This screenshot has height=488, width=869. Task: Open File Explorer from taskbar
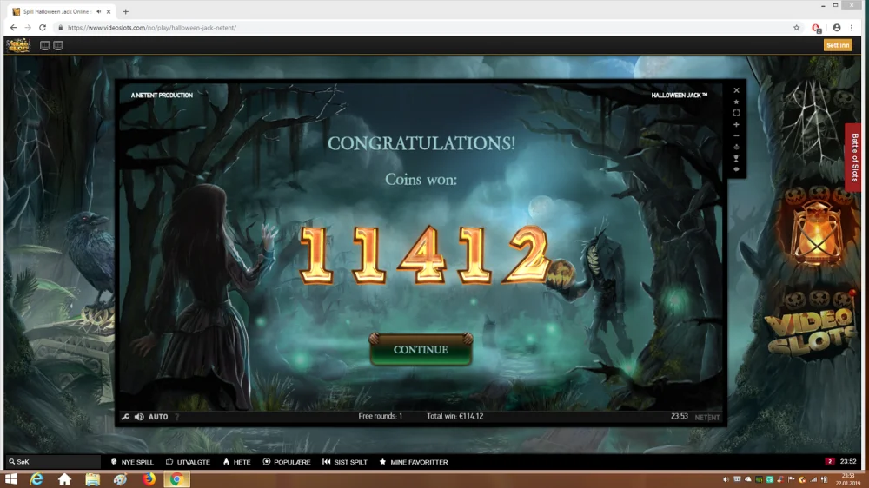pyautogui.click(x=93, y=479)
